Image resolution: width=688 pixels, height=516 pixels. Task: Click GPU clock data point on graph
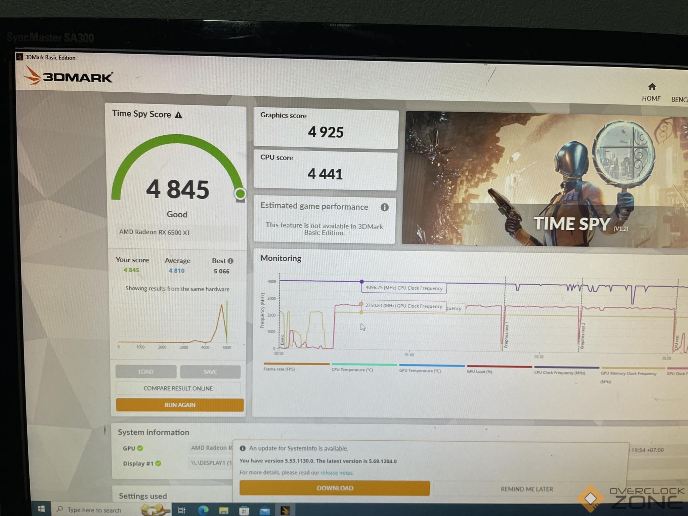361,304
